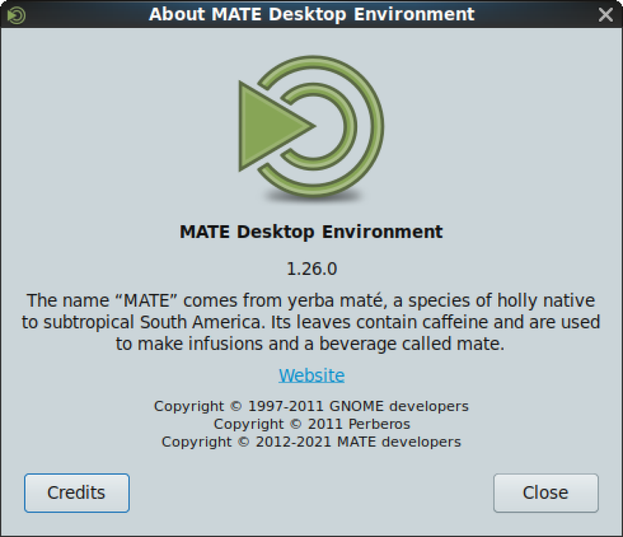Click the 'Copyright © 2011 Perberos' line
The width and height of the screenshot is (623, 537).
point(311,424)
